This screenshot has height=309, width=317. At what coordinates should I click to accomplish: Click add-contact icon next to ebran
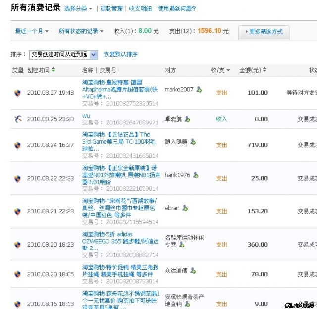(185, 208)
